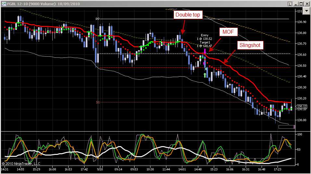
Task: Click the 50 level on indicator axis
Action: (299, 149)
